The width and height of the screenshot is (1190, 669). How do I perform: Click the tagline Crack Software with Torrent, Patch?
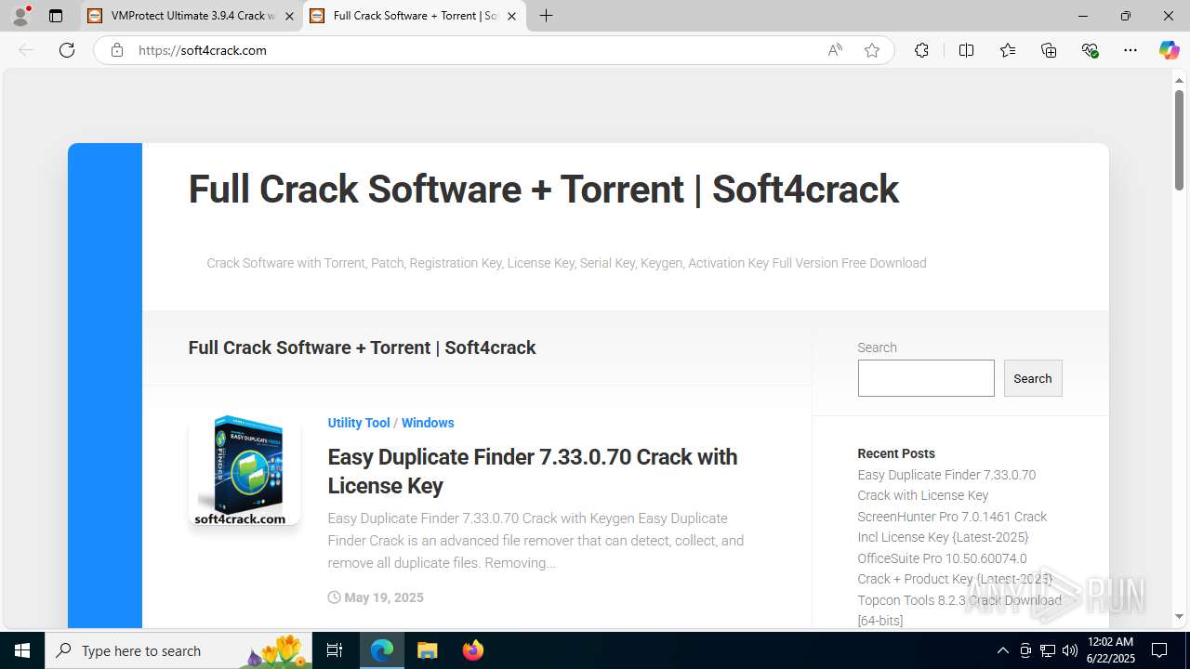[x=566, y=263]
